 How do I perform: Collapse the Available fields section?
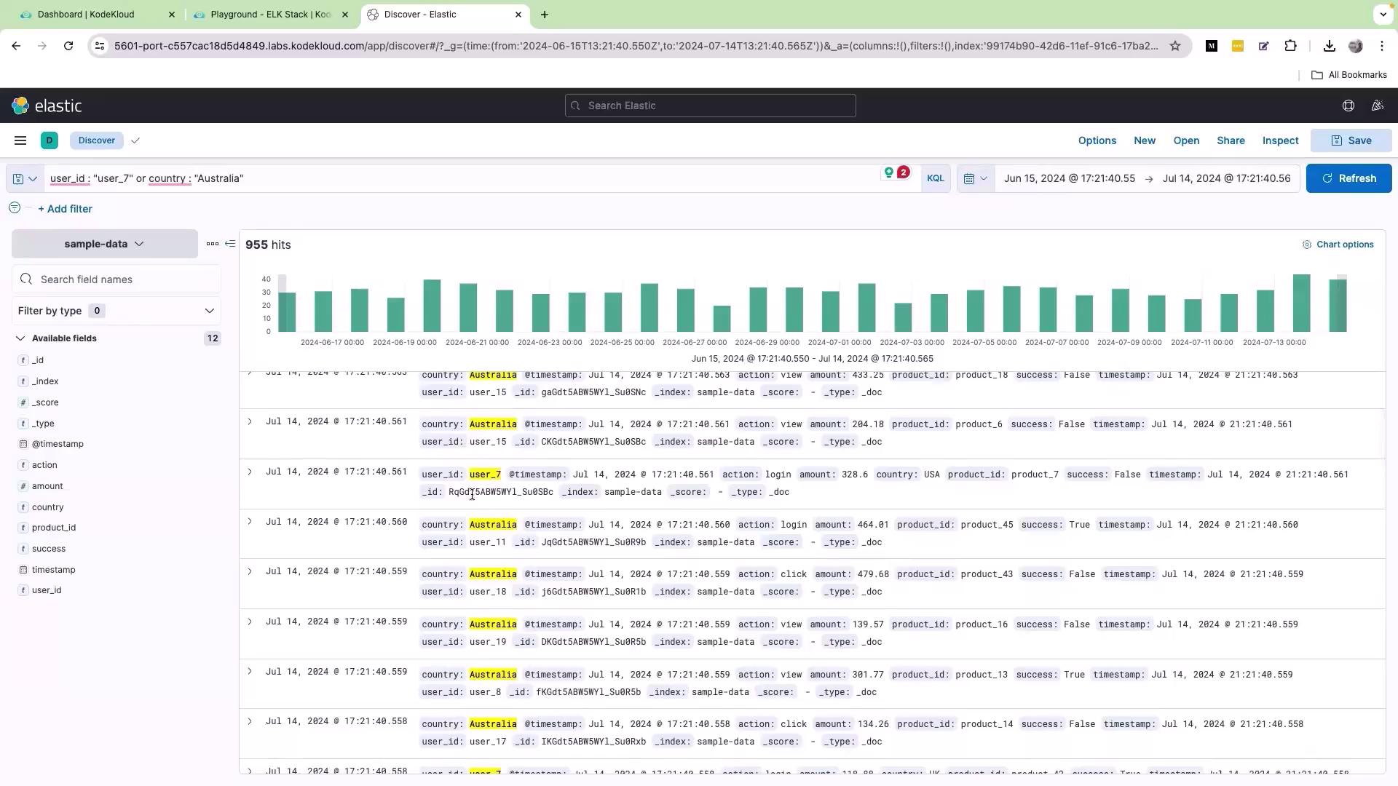click(x=20, y=338)
